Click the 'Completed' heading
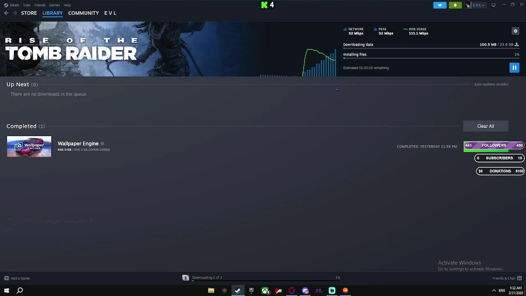The image size is (526, 296). (x=21, y=126)
